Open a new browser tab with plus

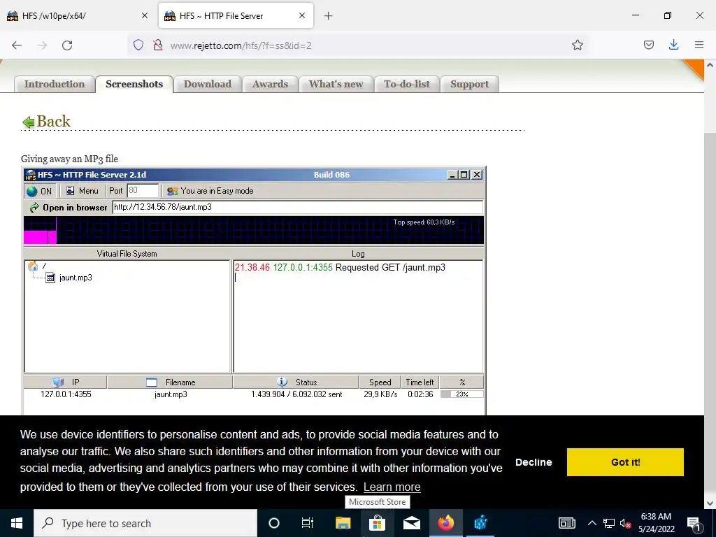click(x=328, y=16)
